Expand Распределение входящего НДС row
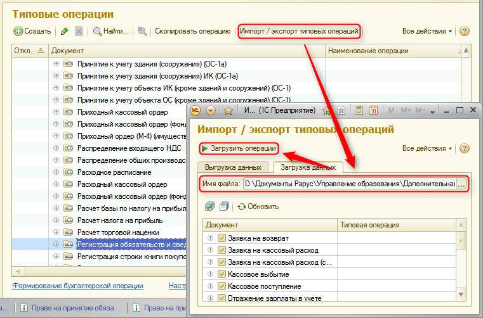483x318 pixels. pyautogui.click(x=56, y=148)
